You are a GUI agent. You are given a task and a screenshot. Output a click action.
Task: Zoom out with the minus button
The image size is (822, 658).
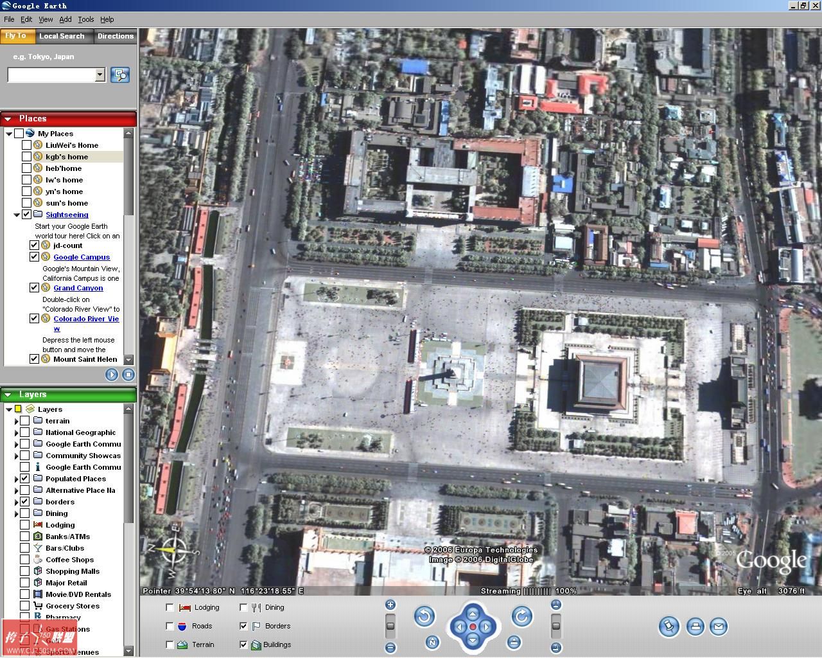(x=390, y=648)
